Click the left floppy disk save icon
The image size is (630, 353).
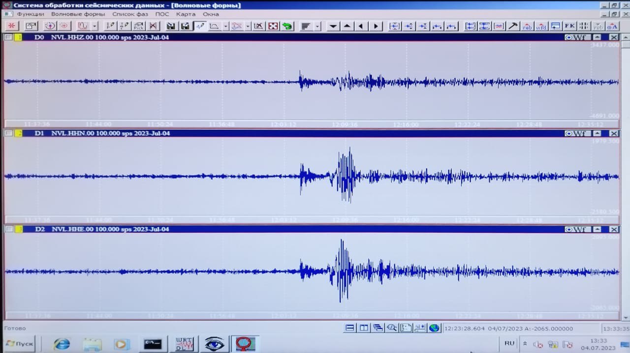pyautogui.click(x=171, y=26)
